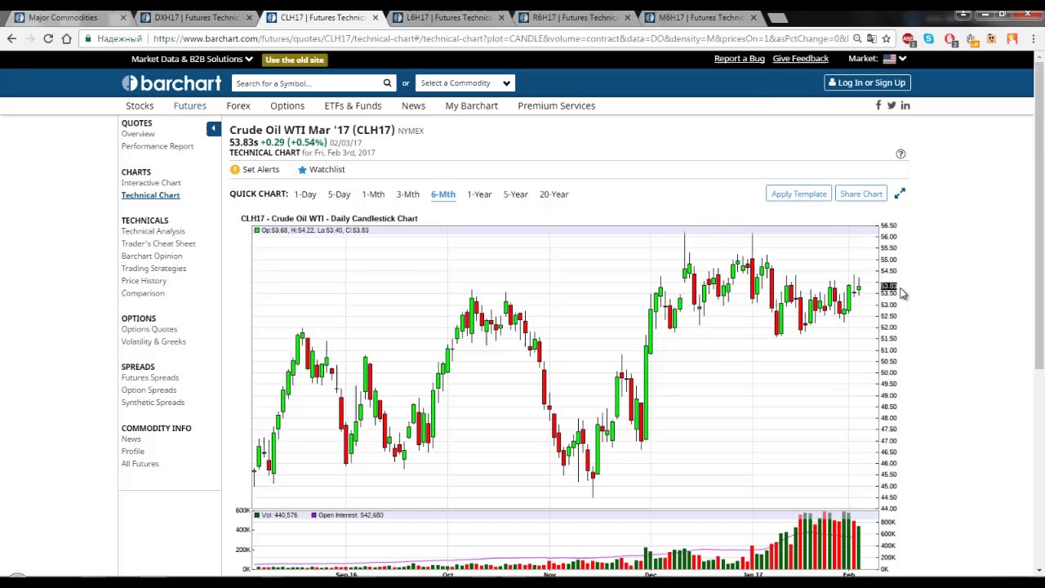The image size is (1045, 588).
Task: Expand Market Data & B2B Solutions menu
Action: pos(192,59)
